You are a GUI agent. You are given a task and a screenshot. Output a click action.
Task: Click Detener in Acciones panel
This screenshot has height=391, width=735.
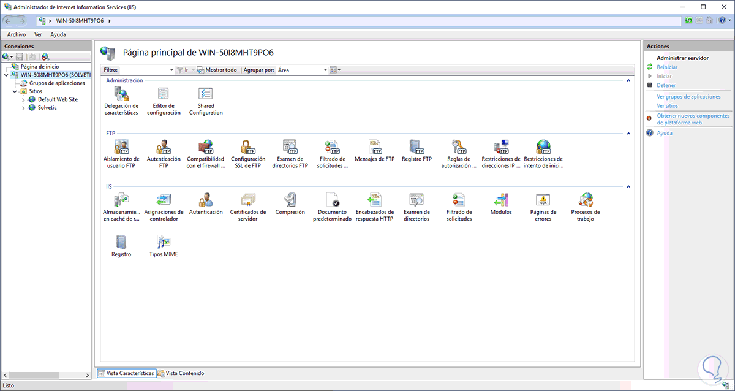pyautogui.click(x=666, y=85)
